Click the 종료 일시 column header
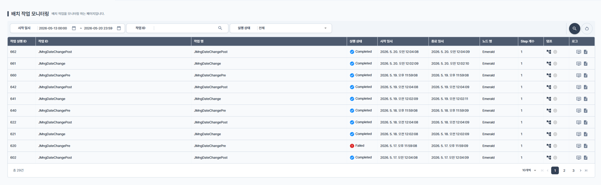Image resolution: width=601 pixels, height=185 pixels. point(454,41)
